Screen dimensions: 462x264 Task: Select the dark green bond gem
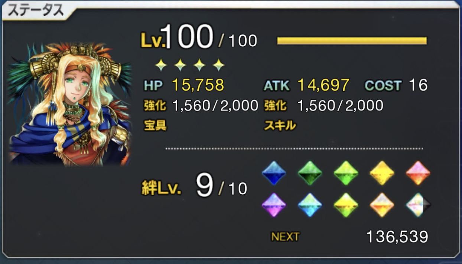coord(310,173)
